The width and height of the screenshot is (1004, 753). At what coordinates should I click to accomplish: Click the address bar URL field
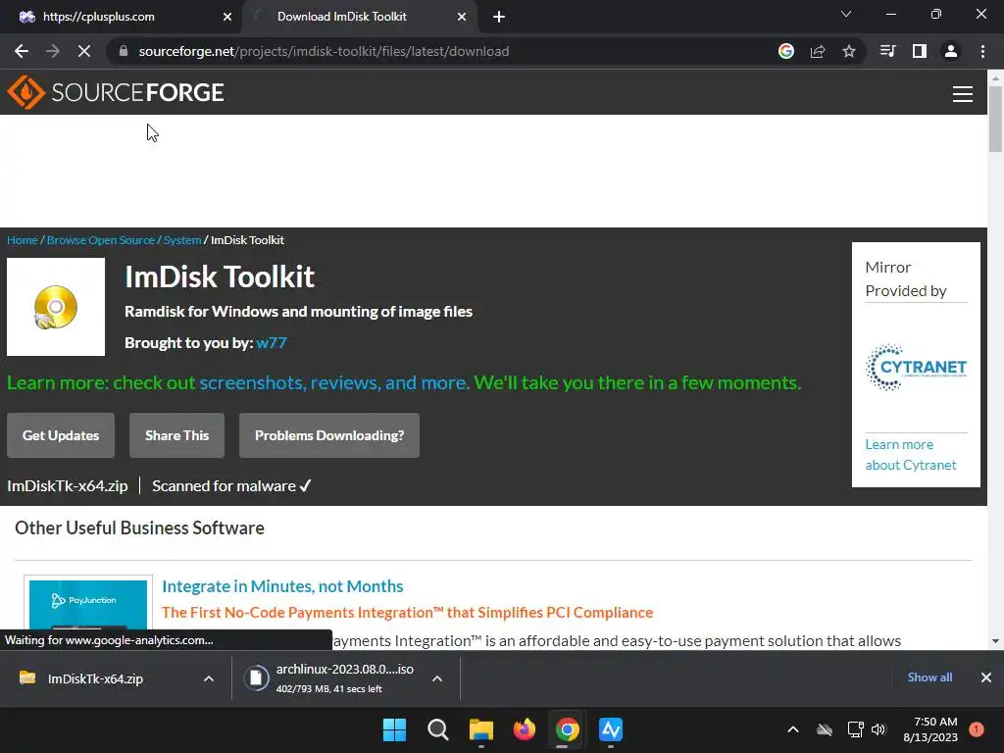point(324,51)
